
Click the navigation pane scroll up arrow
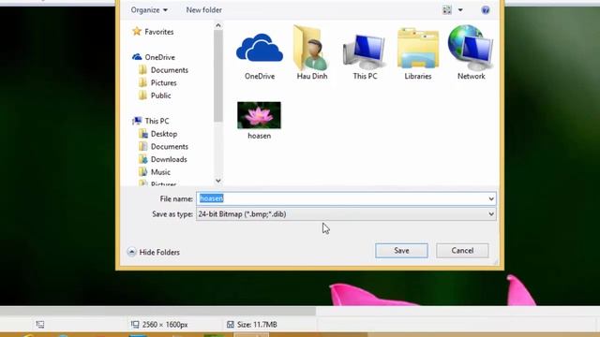point(218,25)
